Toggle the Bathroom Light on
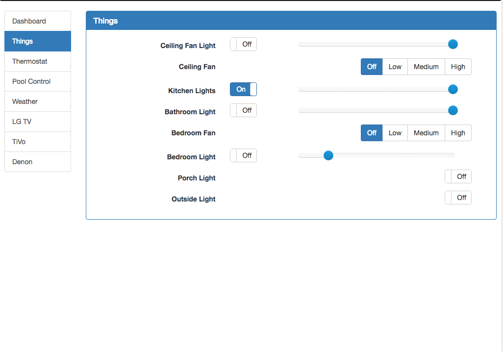The width and height of the screenshot is (503, 352). pyautogui.click(x=243, y=110)
